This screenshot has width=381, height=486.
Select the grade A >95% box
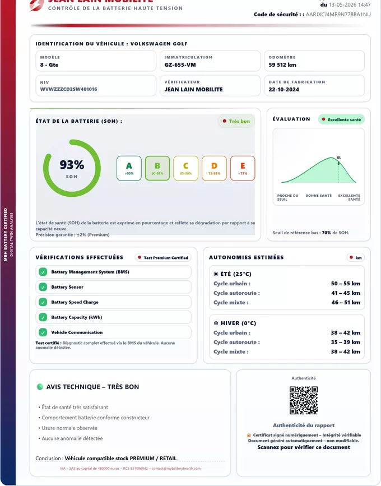pyautogui.click(x=129, y=168)
